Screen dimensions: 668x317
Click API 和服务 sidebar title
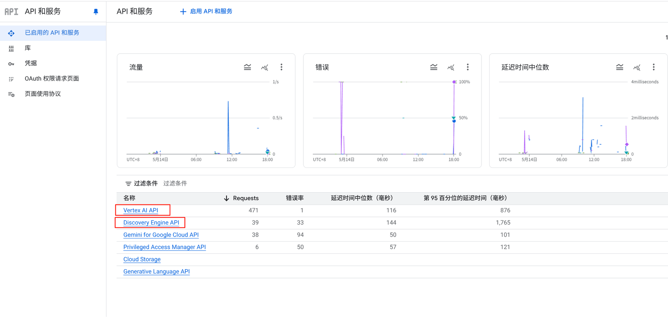[43, 11]
